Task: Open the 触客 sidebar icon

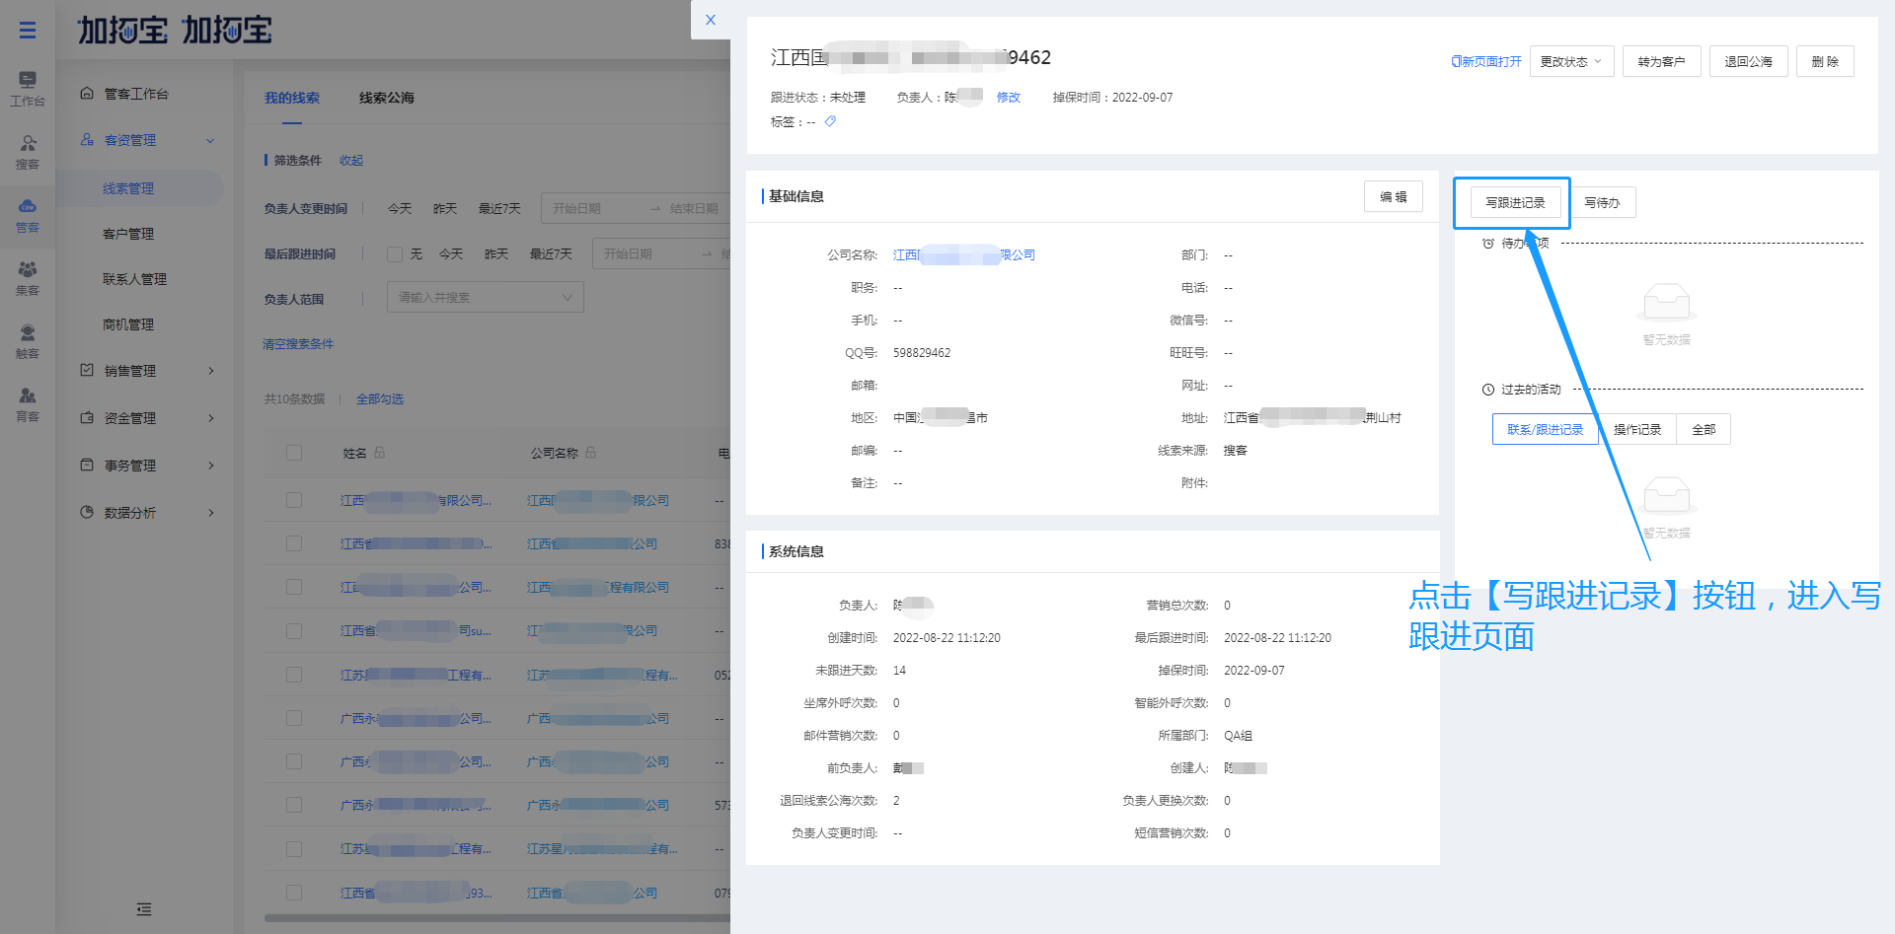Action: pyautogui.click(x=28, y=341)
